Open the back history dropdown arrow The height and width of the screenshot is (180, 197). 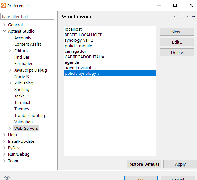pyautogui.click(x=174, y=17)
